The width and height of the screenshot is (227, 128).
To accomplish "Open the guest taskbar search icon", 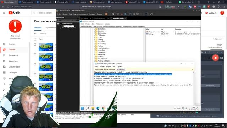I will click(x=88, y=108).
